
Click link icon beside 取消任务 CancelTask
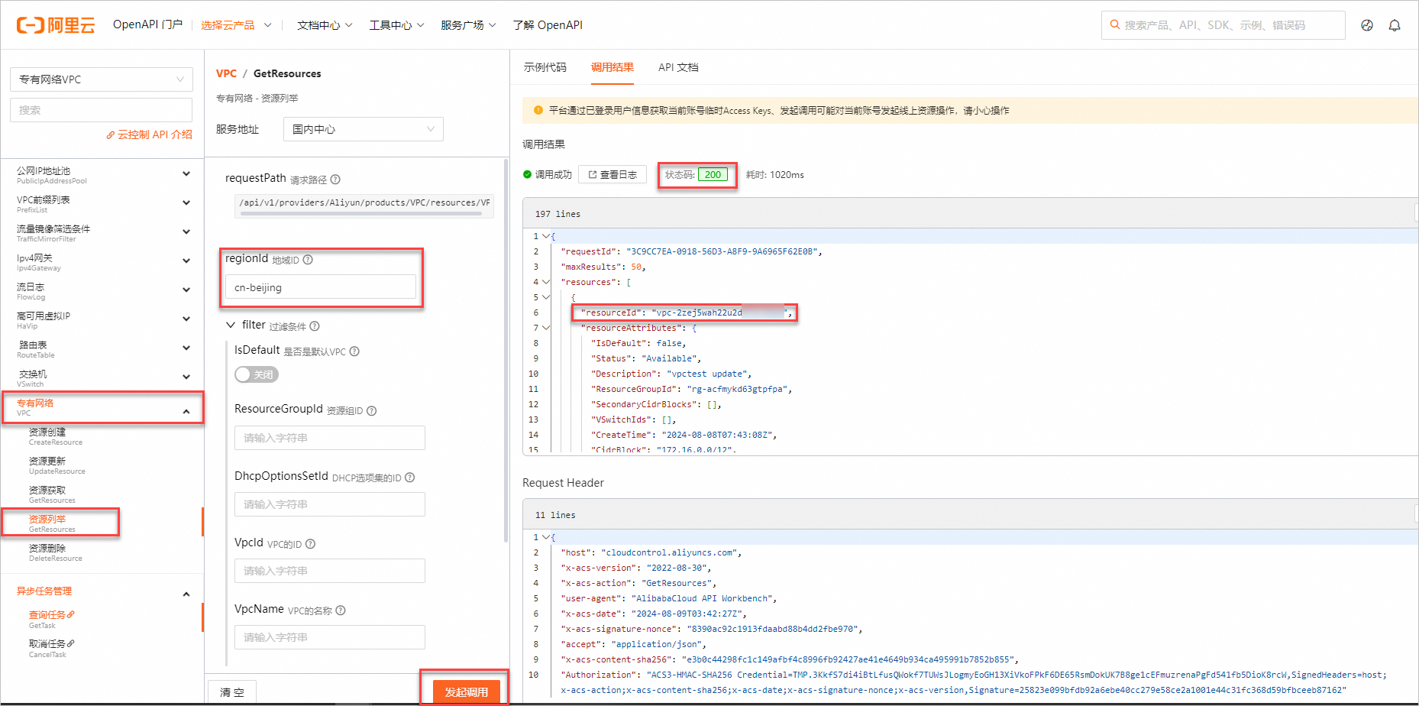tap(71, 643)
